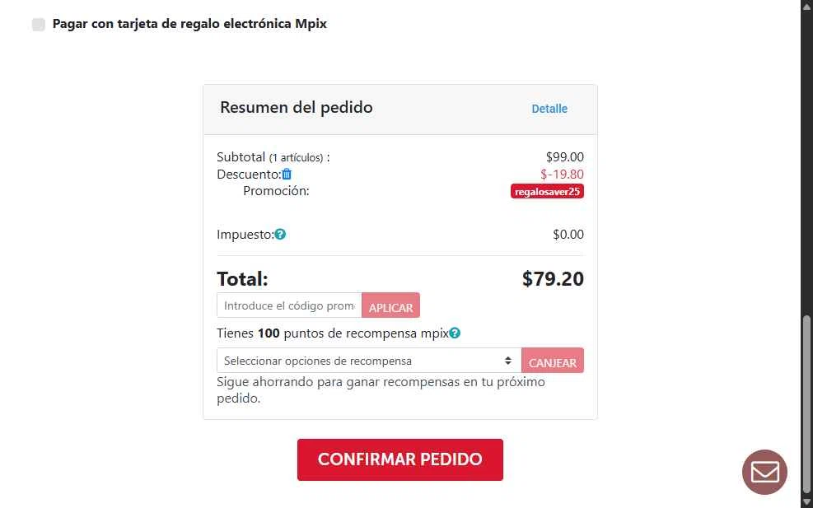This screenshot has height=508, width=813.
Task: Click the trash icon next to Descuento
Action: [287, 174]
